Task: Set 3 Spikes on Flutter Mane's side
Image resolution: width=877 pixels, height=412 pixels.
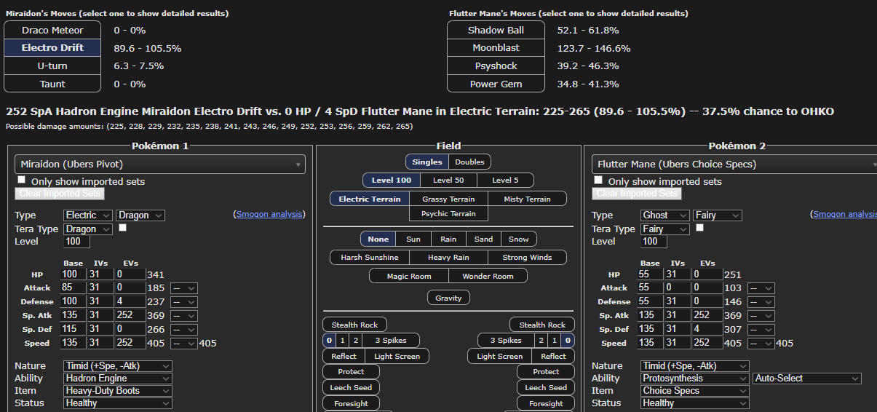Action: tap(507, 340)
